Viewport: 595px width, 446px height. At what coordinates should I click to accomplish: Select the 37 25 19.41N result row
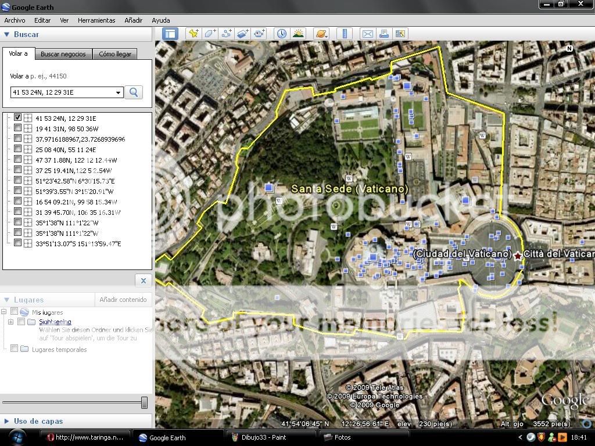click(74, 171)
